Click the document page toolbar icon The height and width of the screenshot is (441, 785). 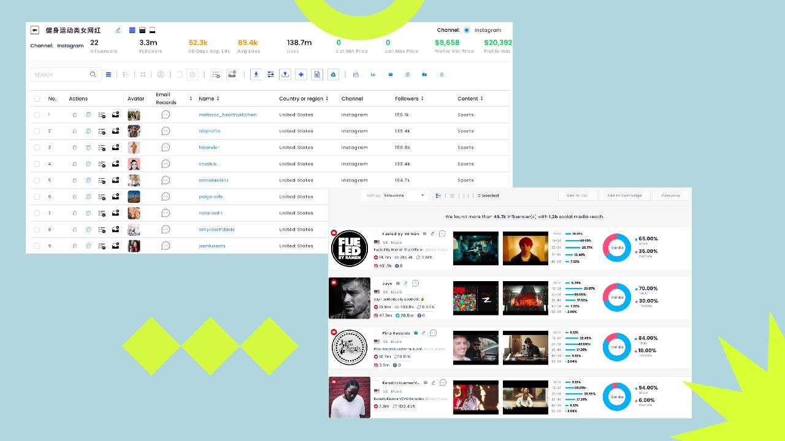tap(317, 75)
